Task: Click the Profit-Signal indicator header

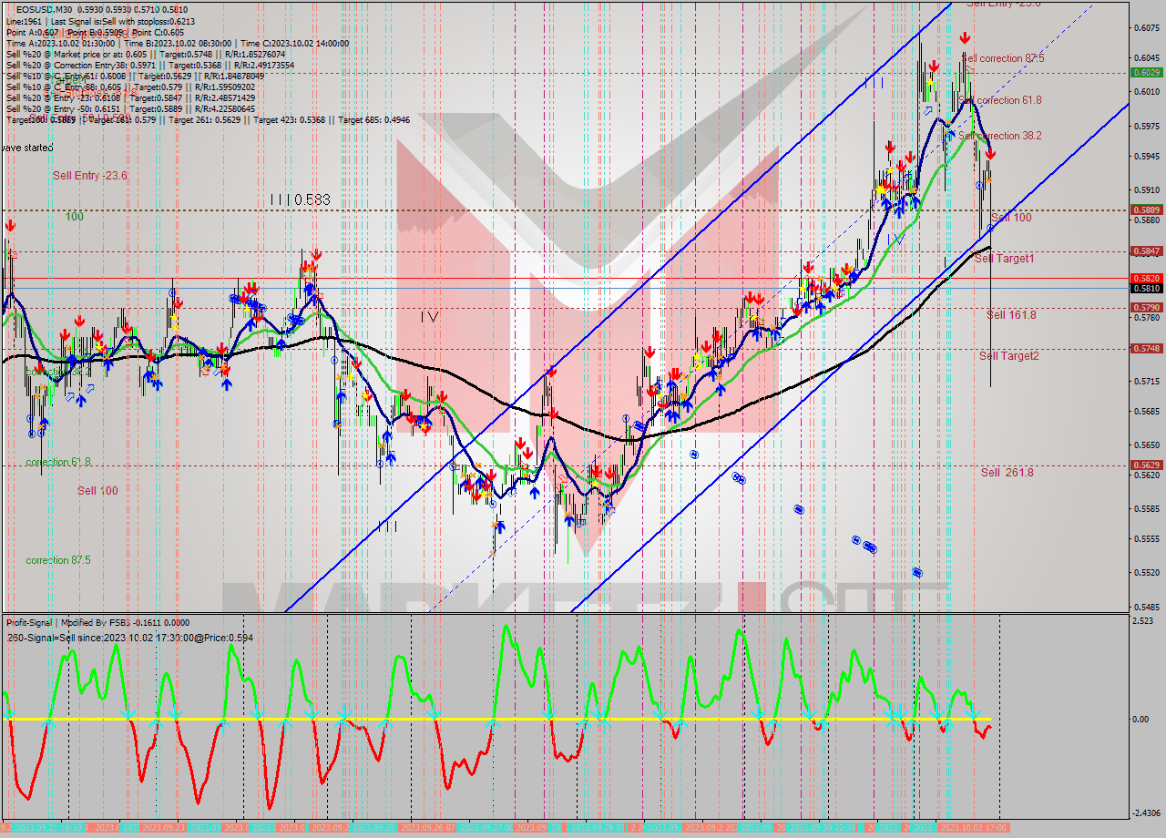Action: pos(30,623)
